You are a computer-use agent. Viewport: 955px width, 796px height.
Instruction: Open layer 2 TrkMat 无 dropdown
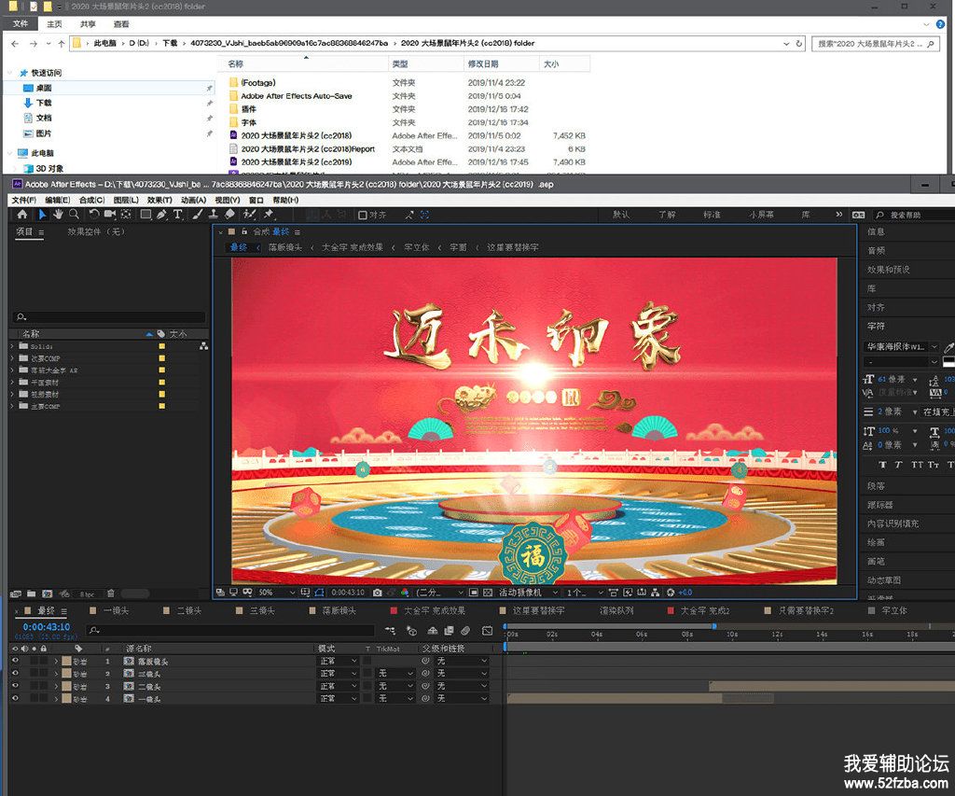tap(394, 674)
